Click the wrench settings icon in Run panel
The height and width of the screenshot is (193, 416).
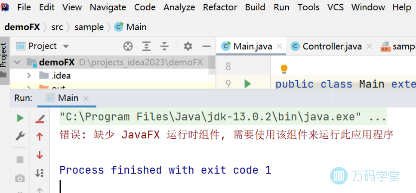20,136
